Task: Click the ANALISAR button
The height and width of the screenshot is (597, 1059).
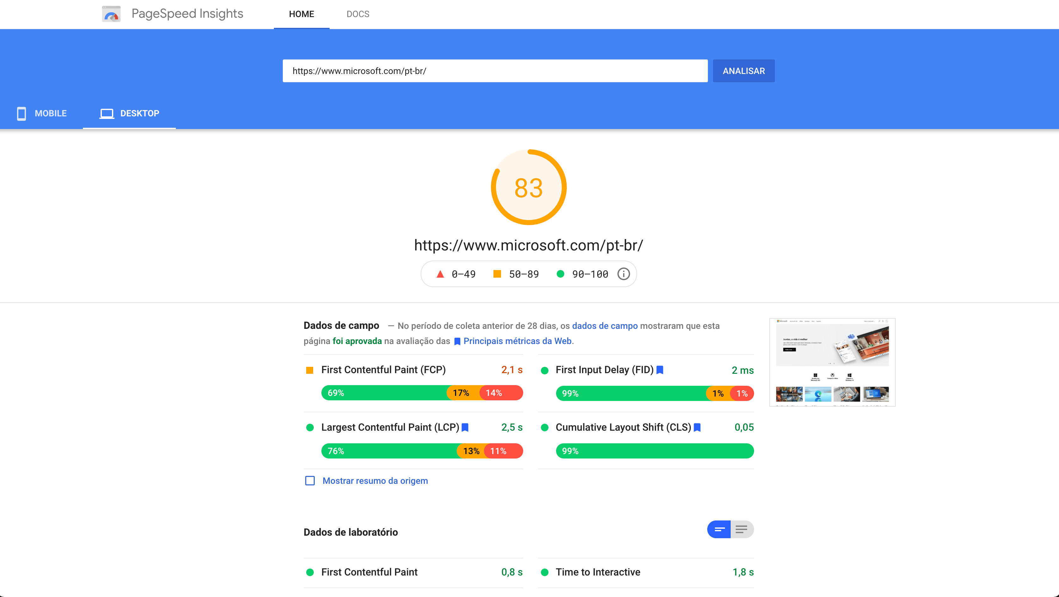Action: coord(744,71)
